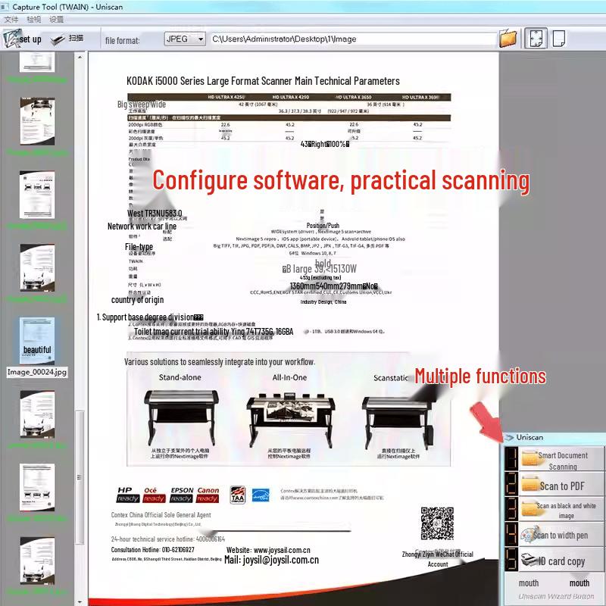Select the fit-to-window view icon
This screenshot has width=606, height=606.
536,39
